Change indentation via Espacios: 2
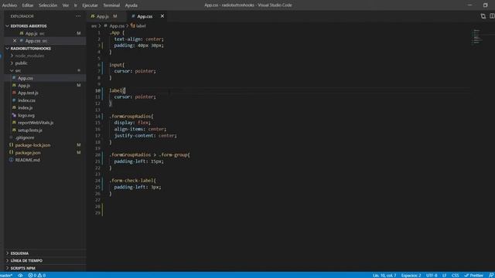The width and height of the screenshot is (495, 278). (411, 275)
